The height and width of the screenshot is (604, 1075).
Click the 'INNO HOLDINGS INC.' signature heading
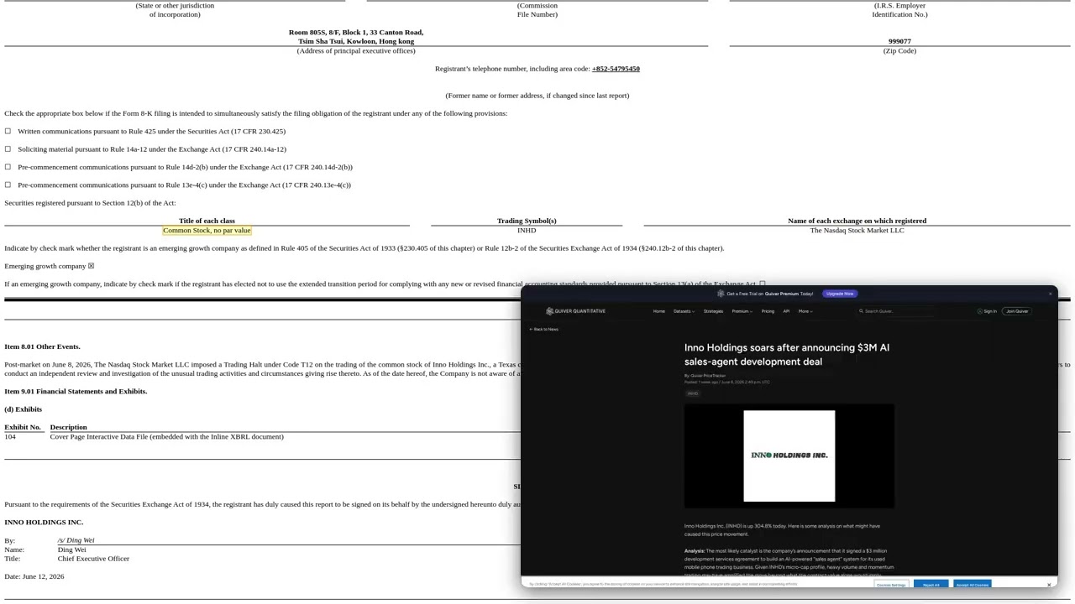[44, 523]
